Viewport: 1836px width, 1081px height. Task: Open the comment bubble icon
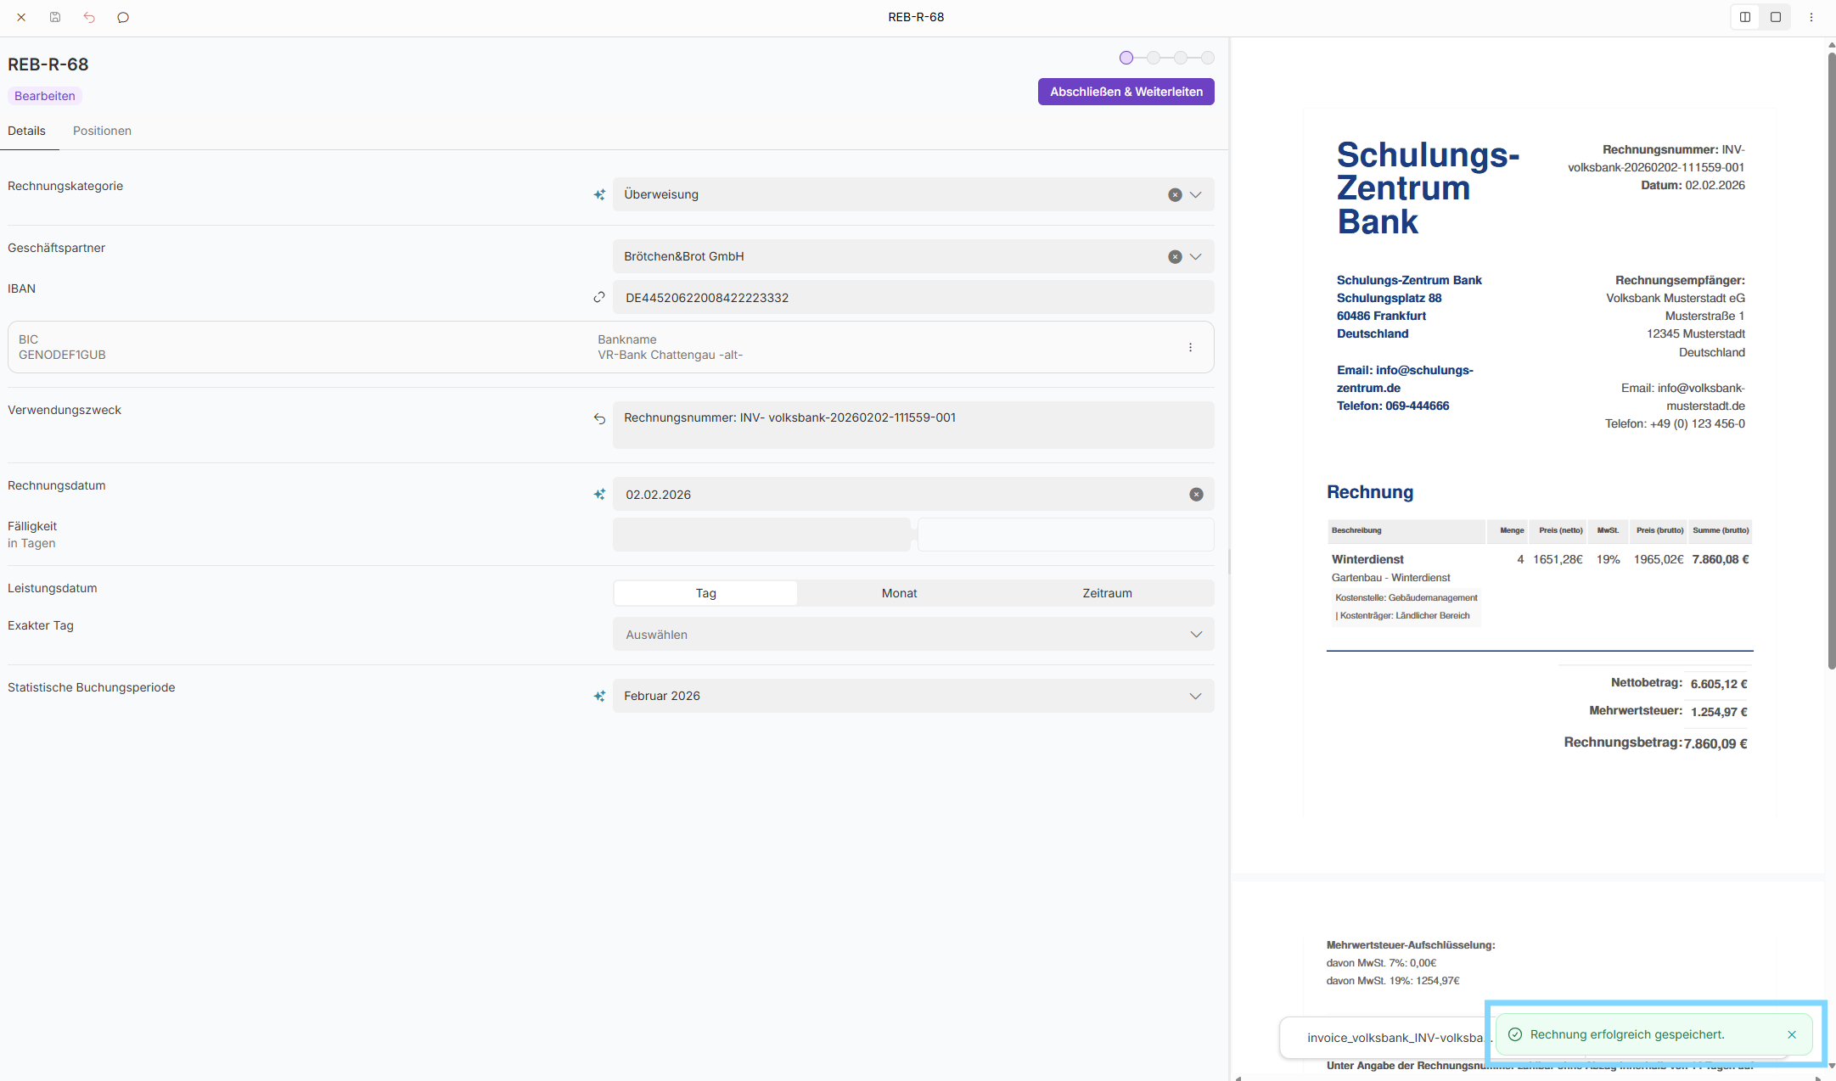(x=123, y=17)
